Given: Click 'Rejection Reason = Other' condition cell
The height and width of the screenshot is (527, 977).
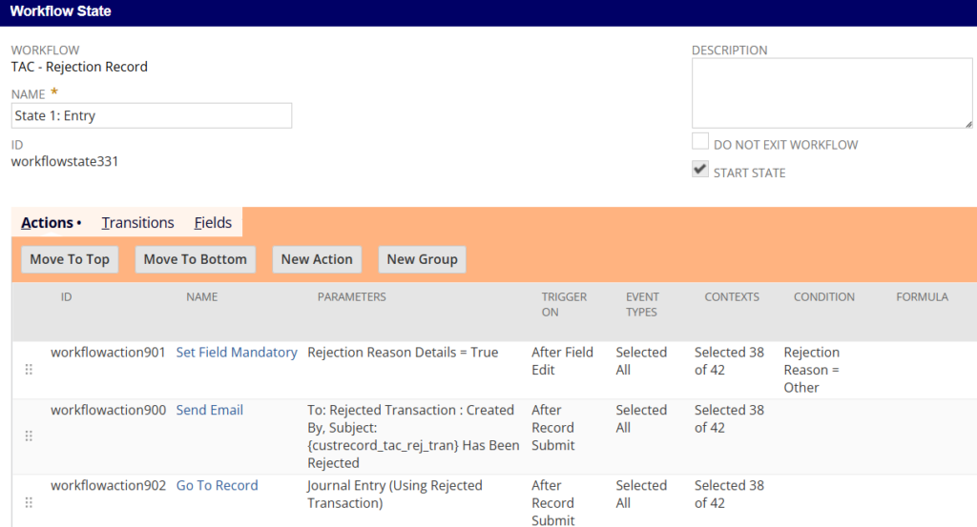Looking at the screenshot, I should coord(811,370).
